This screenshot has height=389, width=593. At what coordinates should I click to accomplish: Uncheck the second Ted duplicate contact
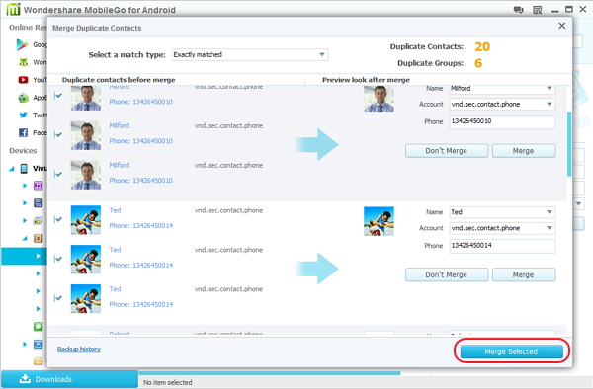pyautogui.click(x=58, y=259)
